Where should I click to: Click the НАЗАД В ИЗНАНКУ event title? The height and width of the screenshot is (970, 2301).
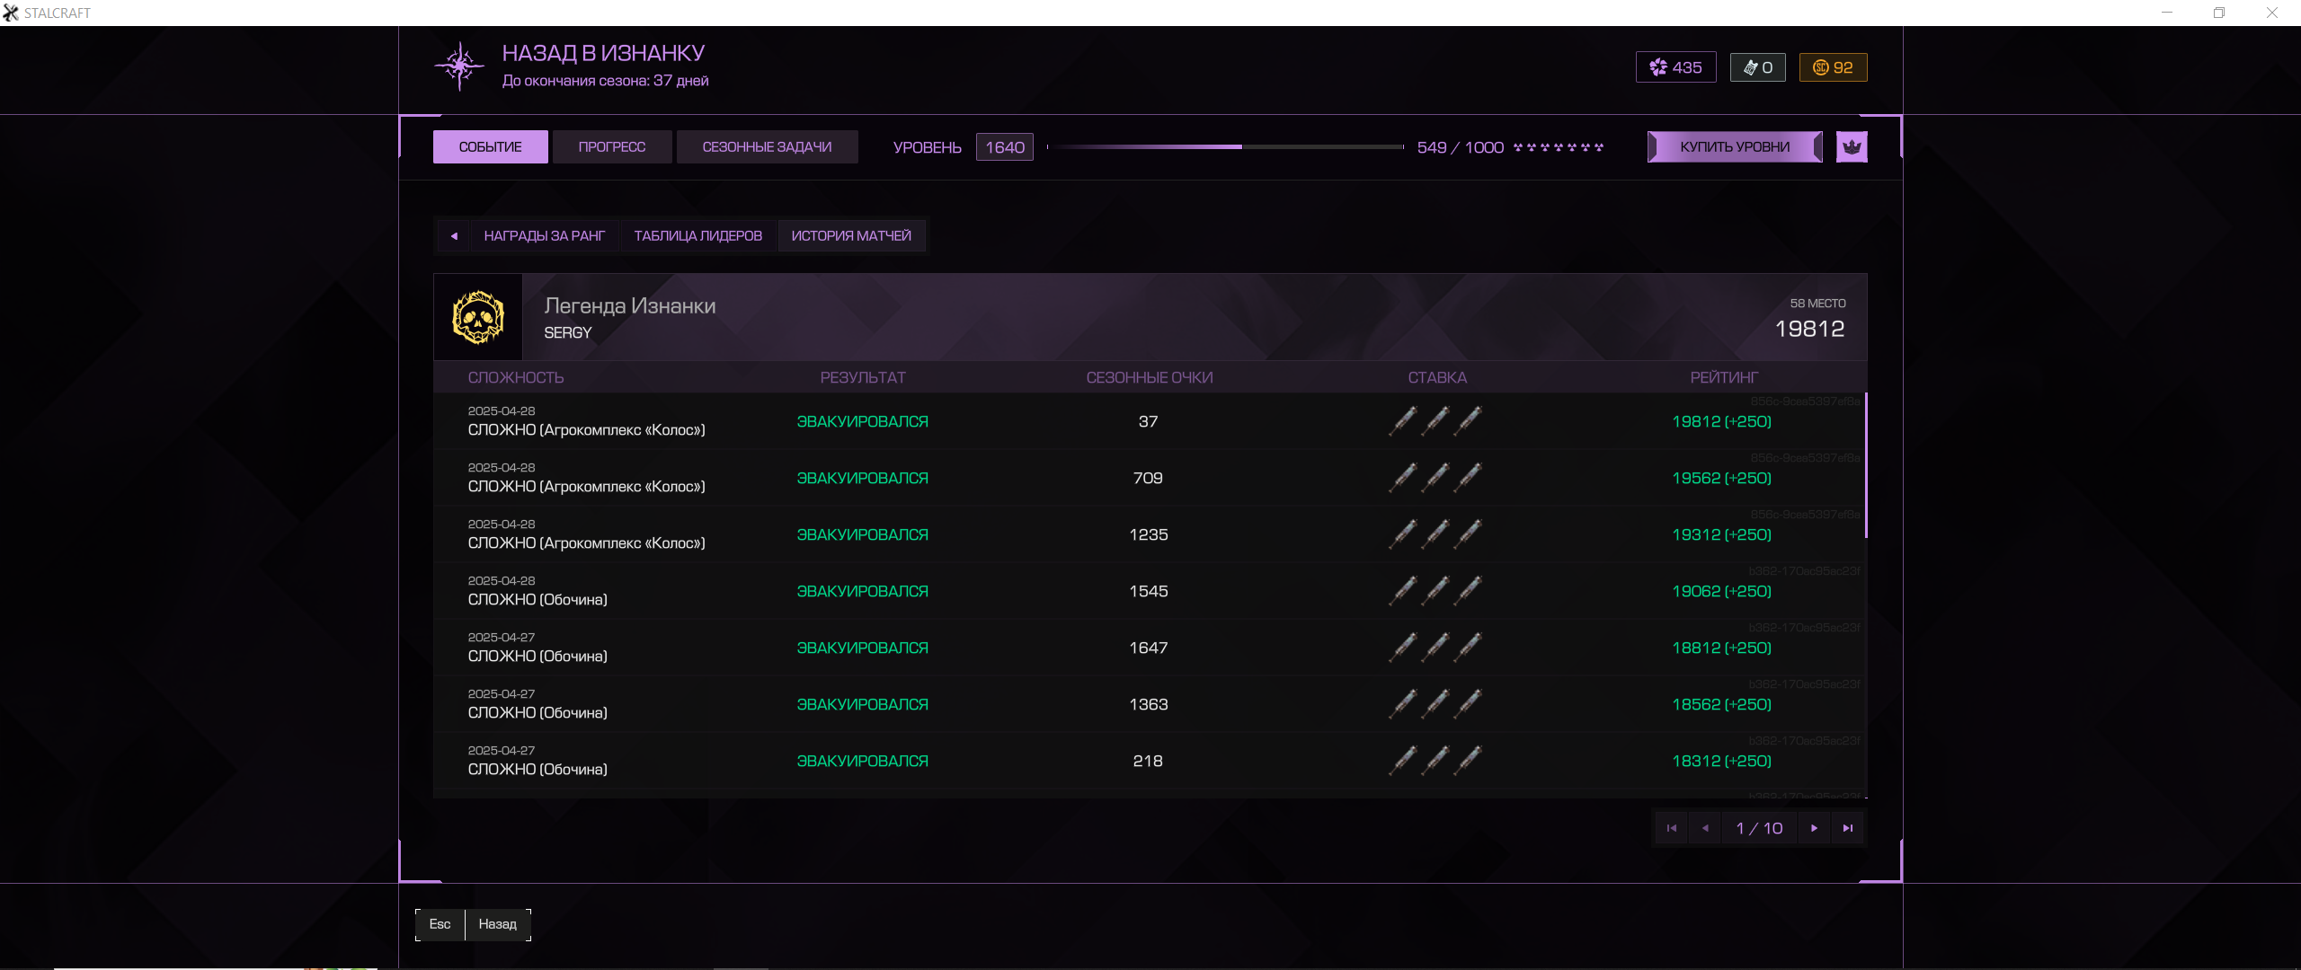coord(603,53)
